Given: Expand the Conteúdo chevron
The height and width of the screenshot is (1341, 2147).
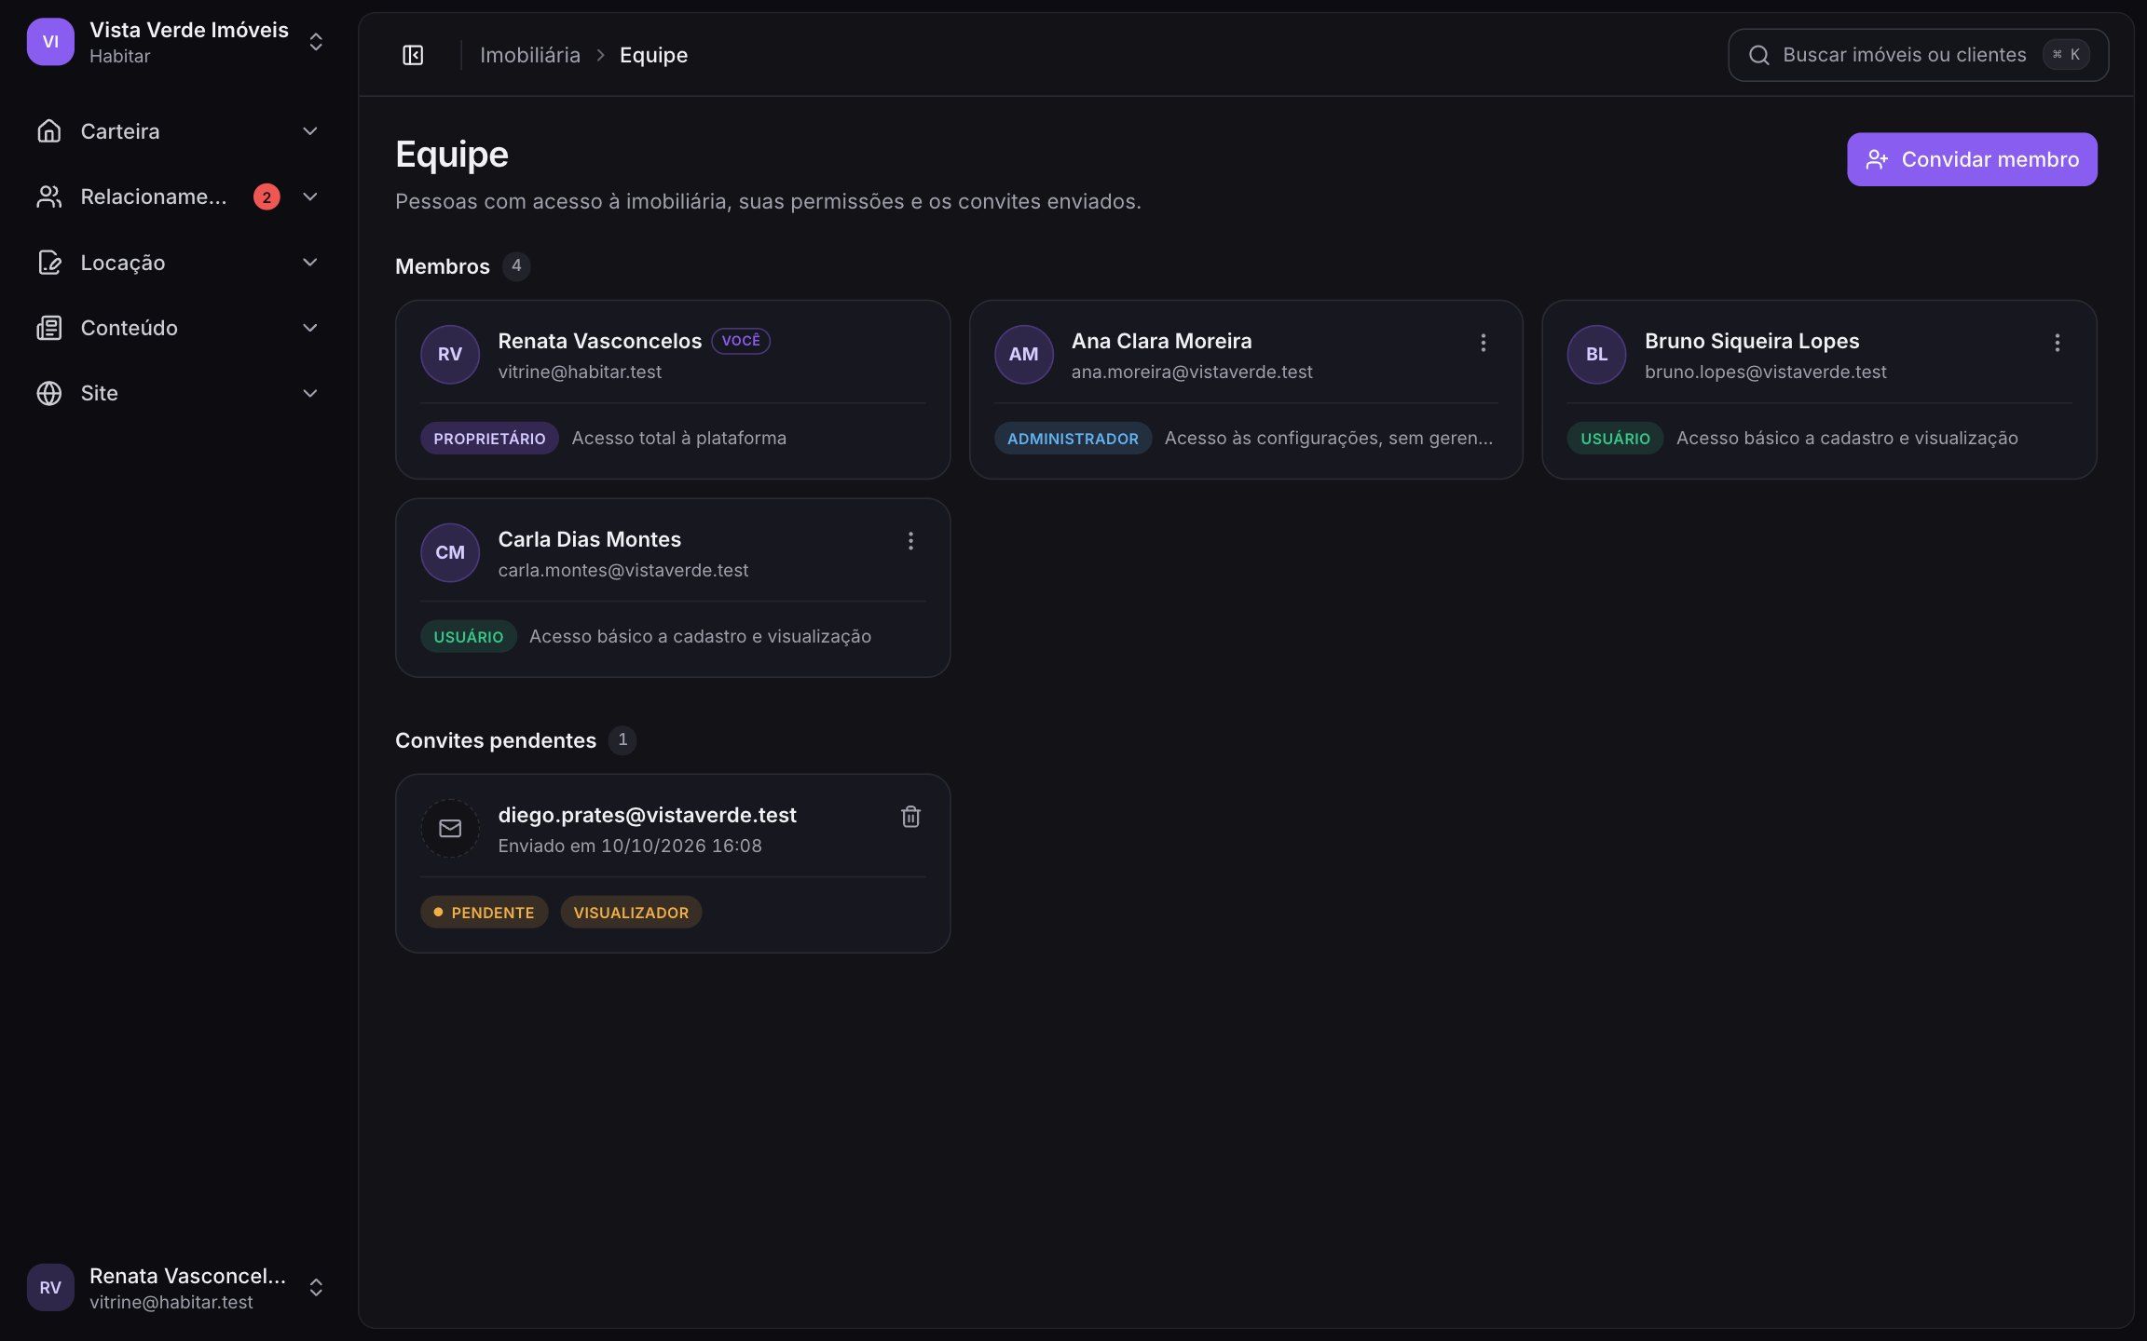Looking at the screenshot, I should point(310,328).
